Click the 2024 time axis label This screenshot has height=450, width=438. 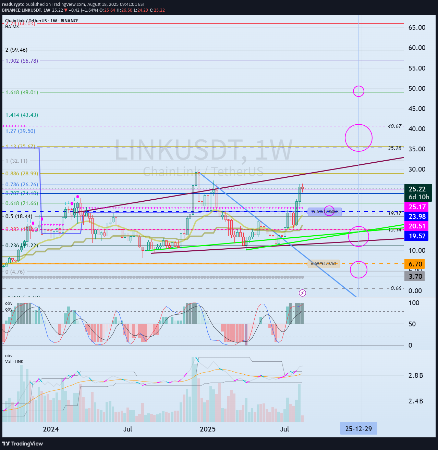pyautogui.click(x=51, y=429)
